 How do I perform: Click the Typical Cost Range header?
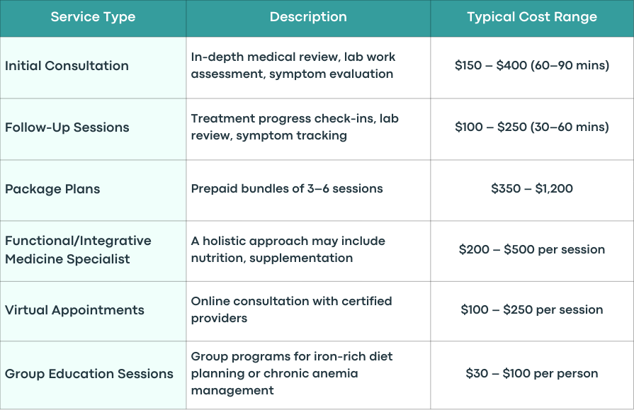tap(532, 17)
